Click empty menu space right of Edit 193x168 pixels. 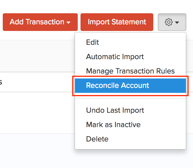[143, 42]
